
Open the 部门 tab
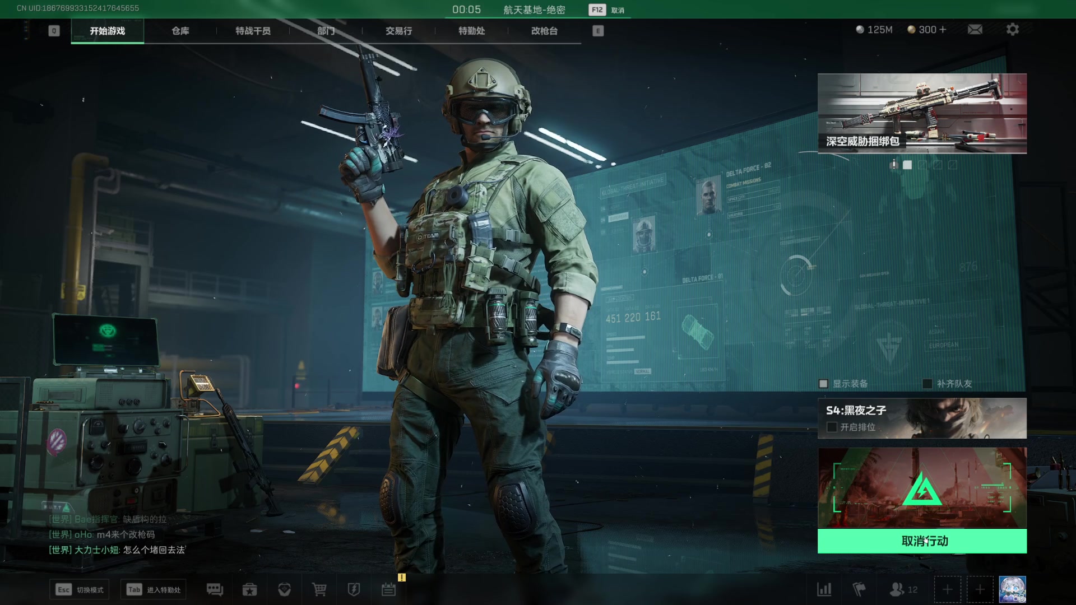326,31
